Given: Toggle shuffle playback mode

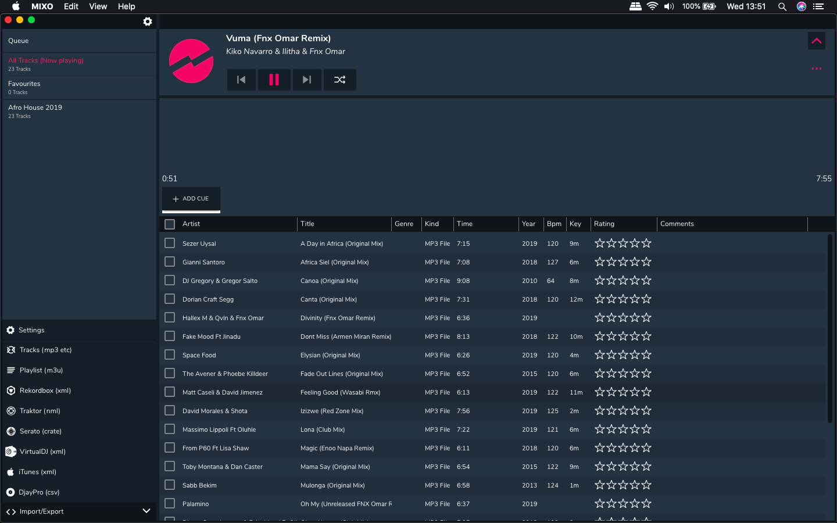Looking at the screenshot, I should (x=340, y=80).
